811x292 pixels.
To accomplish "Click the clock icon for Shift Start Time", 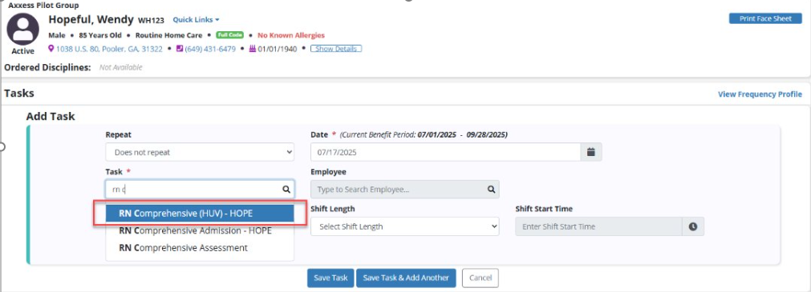I will [x=694, y=226].
